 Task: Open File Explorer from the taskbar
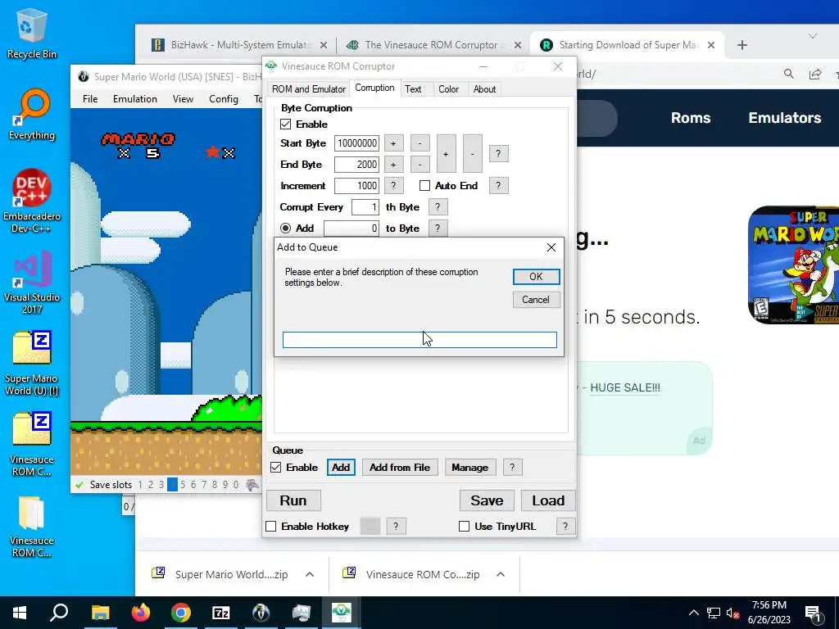point(100,613)
